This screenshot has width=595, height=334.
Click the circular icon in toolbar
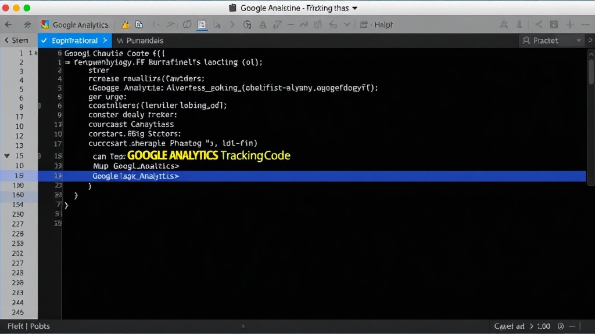point(187,24)
